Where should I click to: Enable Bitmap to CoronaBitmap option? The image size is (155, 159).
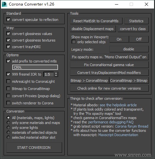pyautogui.click(x=8, y=89)
